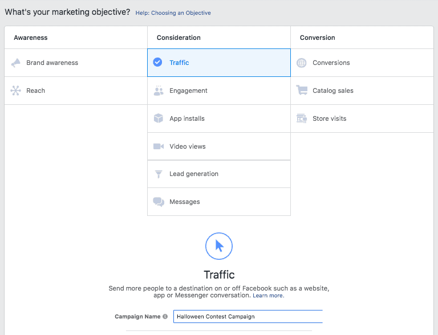Click the Video views camera icon

coord(159,146)
